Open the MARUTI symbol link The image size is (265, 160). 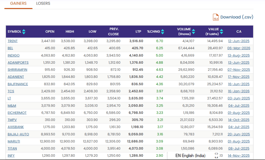(x=14, y=141)
